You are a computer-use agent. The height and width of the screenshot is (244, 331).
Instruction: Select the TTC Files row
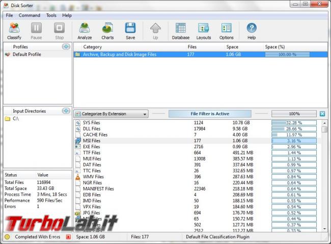point(197,171)
